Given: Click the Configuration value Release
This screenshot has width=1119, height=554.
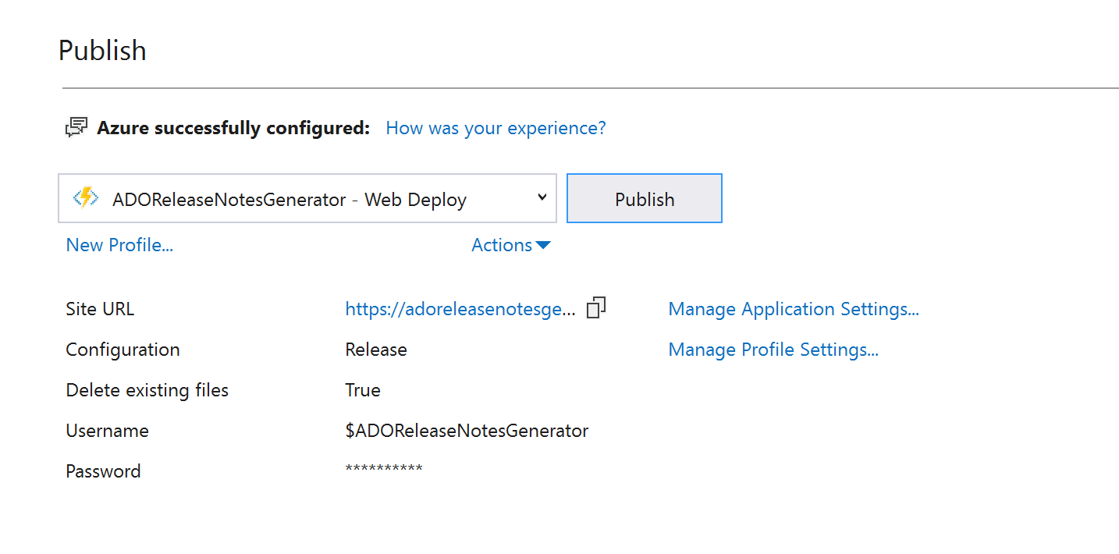Looking at the screenshot, I should tap(376, 349).
